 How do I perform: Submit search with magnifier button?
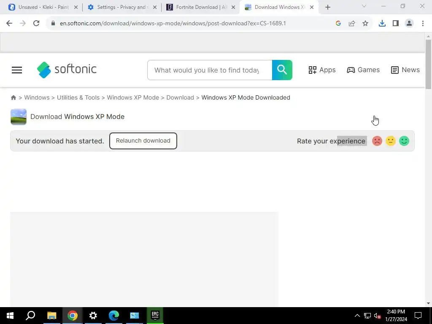coord(282,70)
